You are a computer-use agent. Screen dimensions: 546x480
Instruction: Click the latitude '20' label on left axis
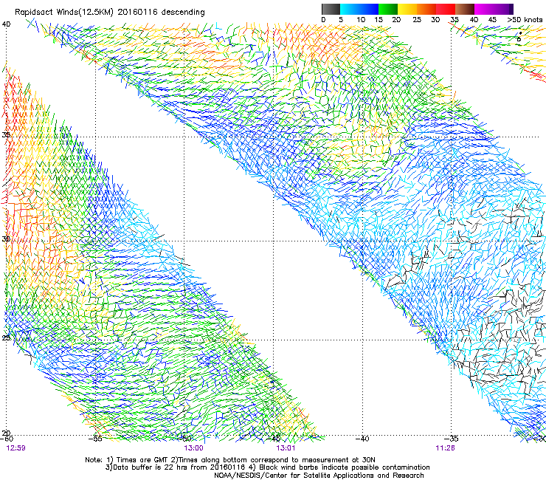pyautogui.click(x=6, y=433)
